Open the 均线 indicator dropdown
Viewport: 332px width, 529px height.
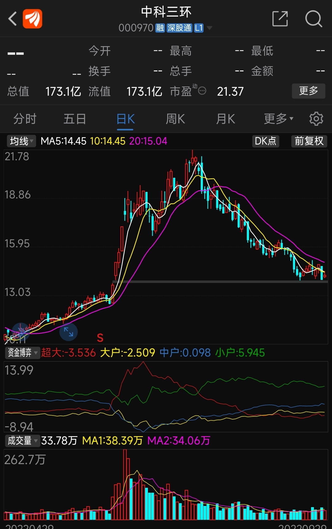coord(21,141)
